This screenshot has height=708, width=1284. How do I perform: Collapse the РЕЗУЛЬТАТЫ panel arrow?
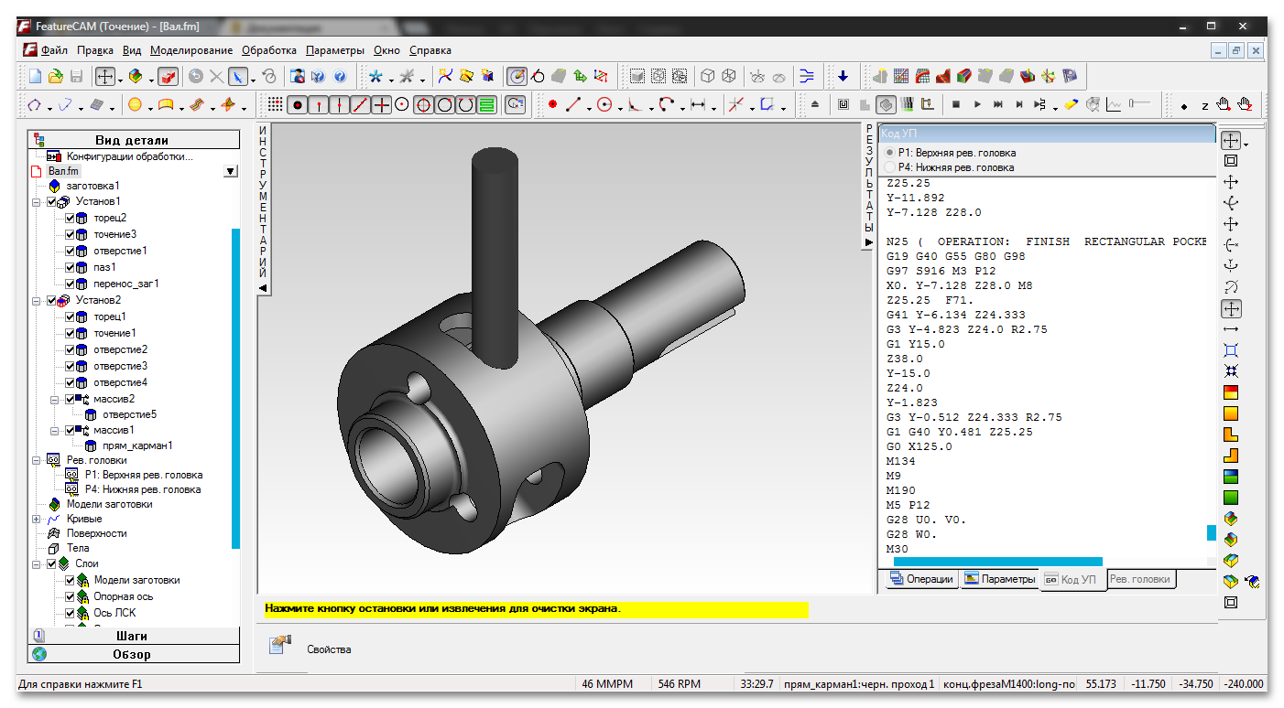click(x=869, y=242)
